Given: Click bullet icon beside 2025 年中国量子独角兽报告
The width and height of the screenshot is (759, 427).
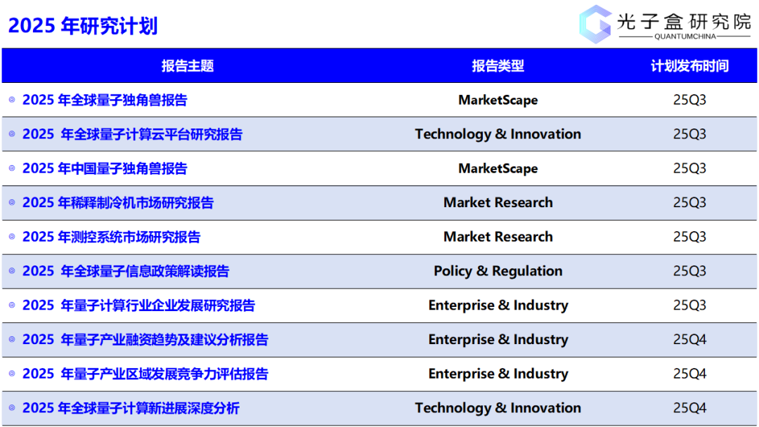Looking at the screenshot, I should (12, 169).
